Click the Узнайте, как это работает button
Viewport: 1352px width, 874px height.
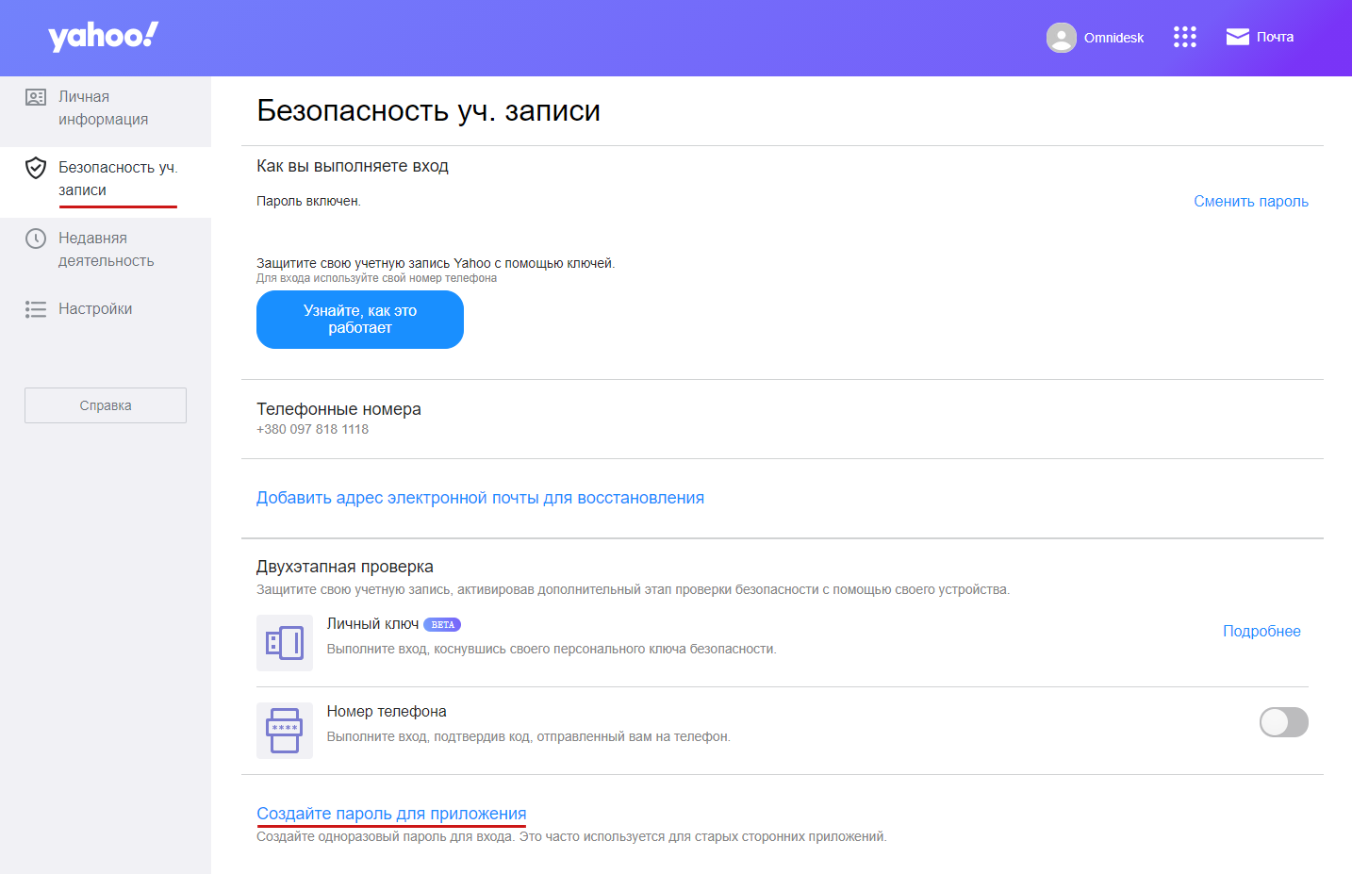coord(360,320)
